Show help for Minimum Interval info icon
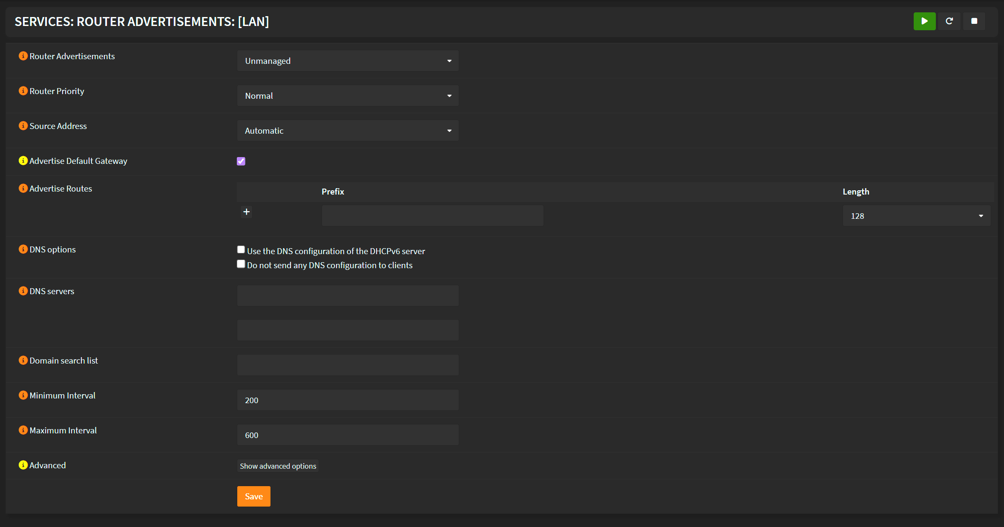This screenshot has width=1004, height=527. (x=23, y=395)
